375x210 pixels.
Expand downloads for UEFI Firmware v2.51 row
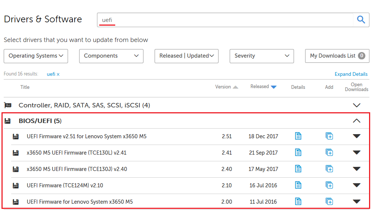[x=356, y=136]
